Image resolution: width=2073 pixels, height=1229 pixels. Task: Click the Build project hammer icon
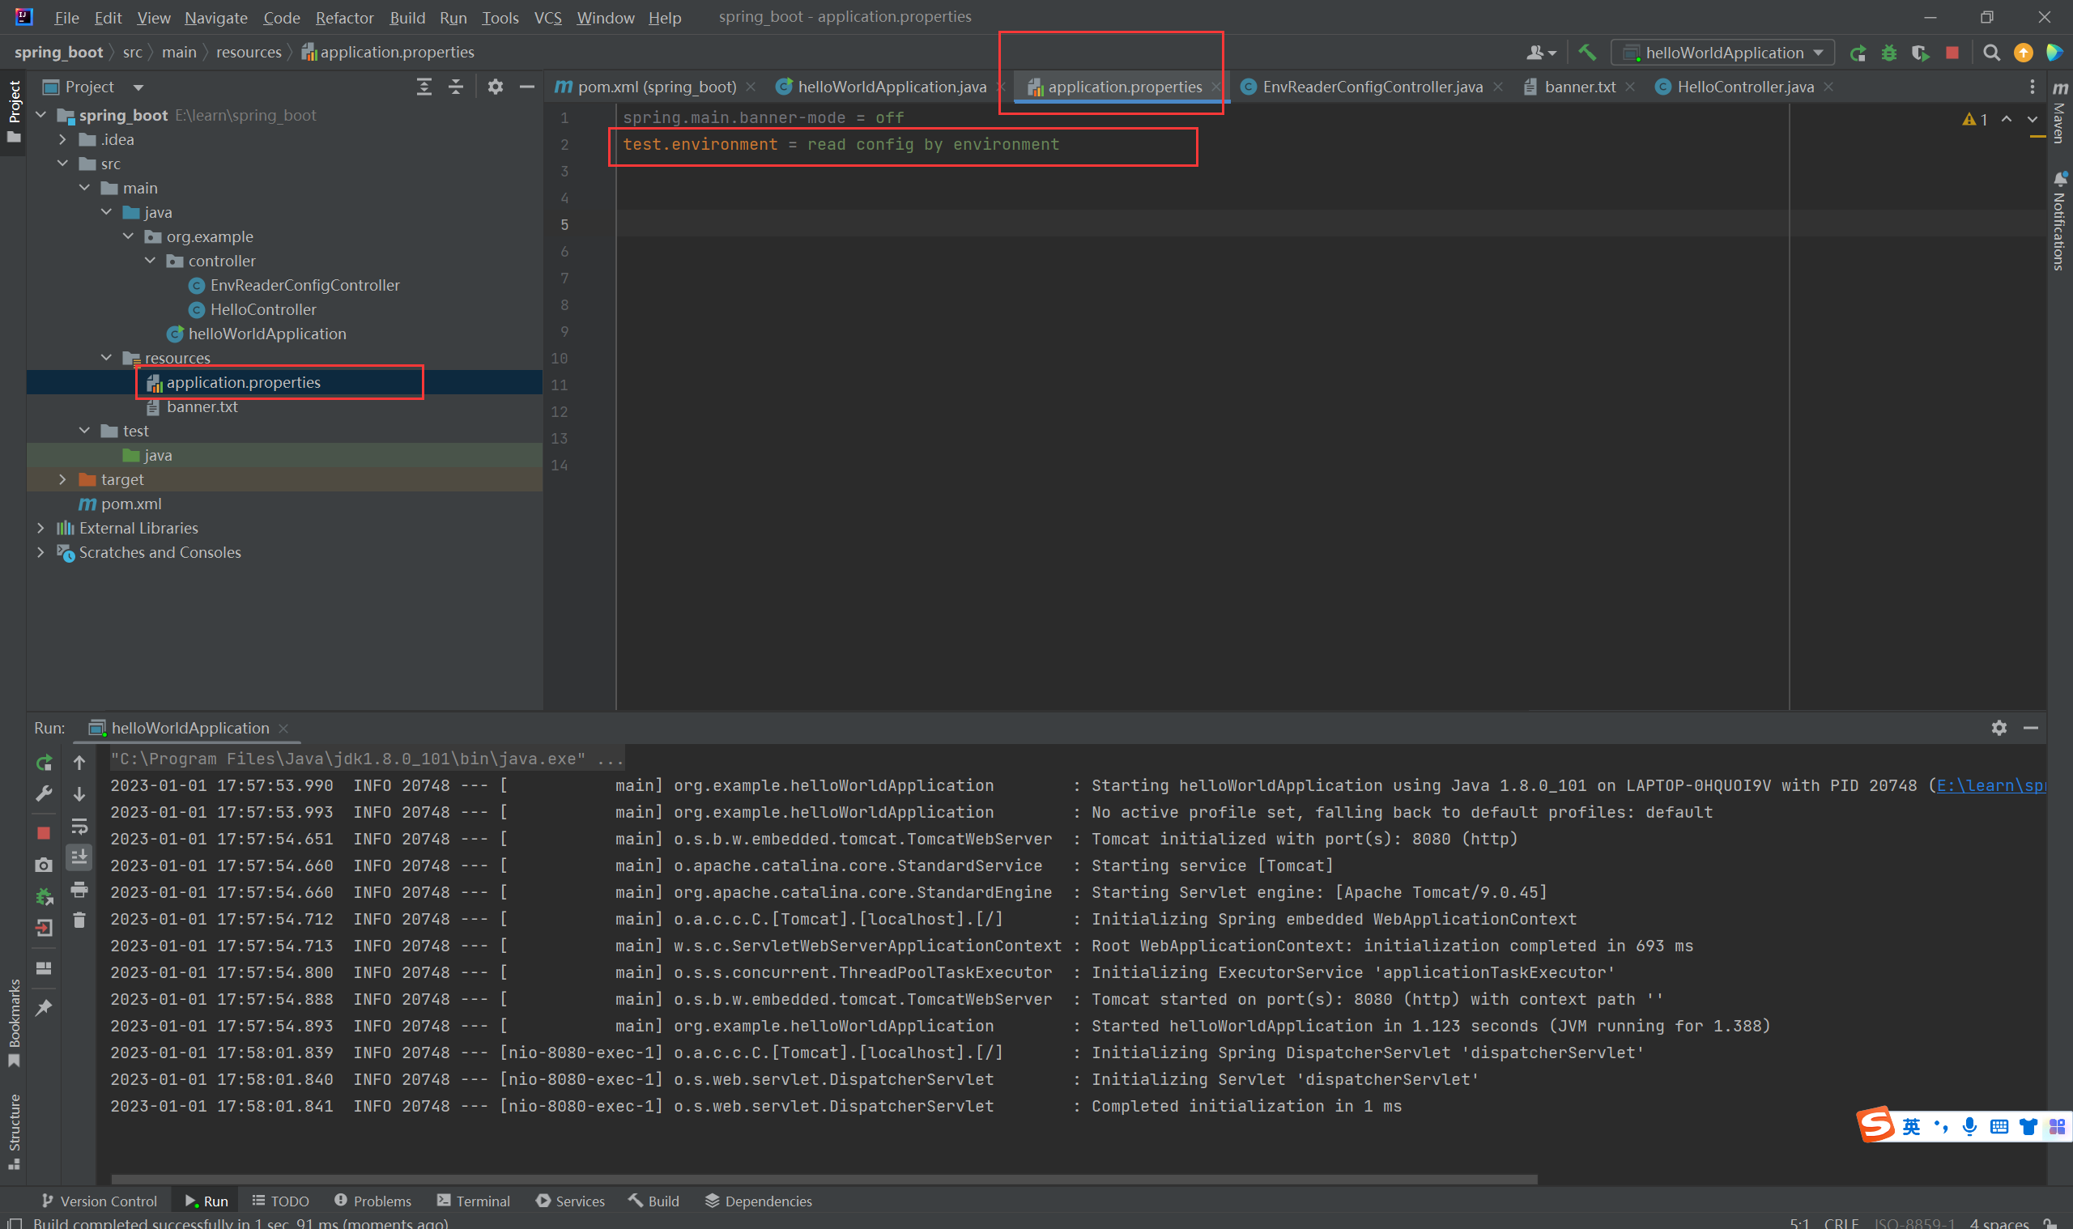(1587, 53)
